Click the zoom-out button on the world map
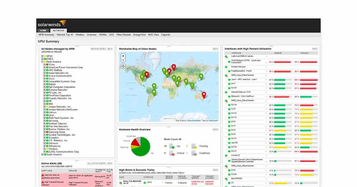 pos(123,60)
